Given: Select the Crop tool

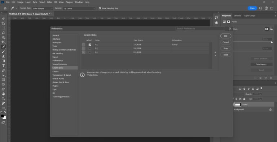Looking at the screenshot, I should click(x=3, y=42).
